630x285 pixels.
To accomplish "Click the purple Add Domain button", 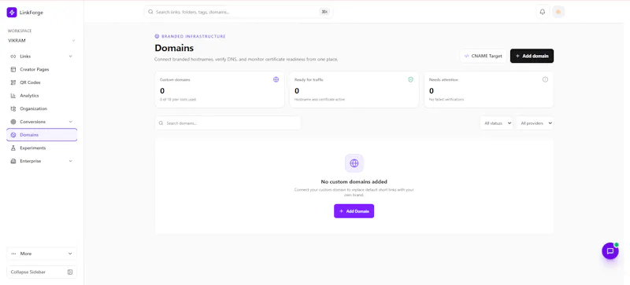I will tap(354, 211).
